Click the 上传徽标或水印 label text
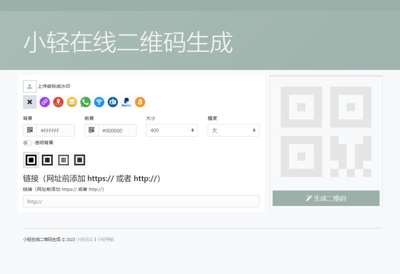This screenshot has width=400, height=274. click(x=54, y=86)
